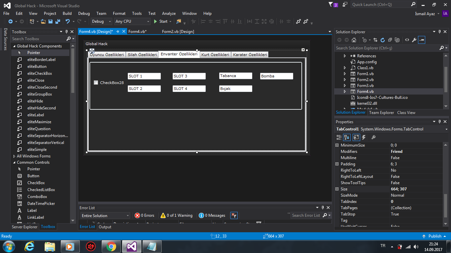Expand the Form4.vb node
The height and width of the screenshot is (253, 451).
pos(345,92)
